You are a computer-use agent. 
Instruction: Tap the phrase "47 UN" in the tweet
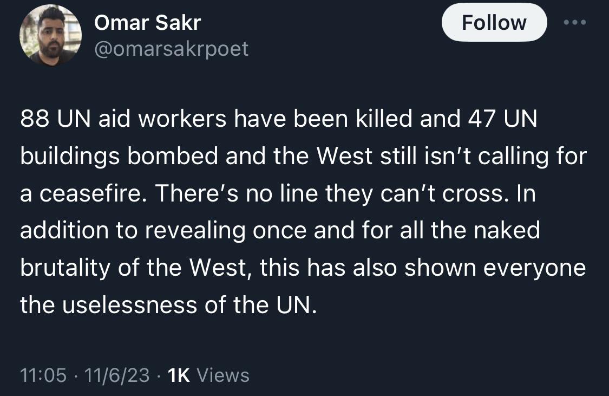[x=501, y=120]
